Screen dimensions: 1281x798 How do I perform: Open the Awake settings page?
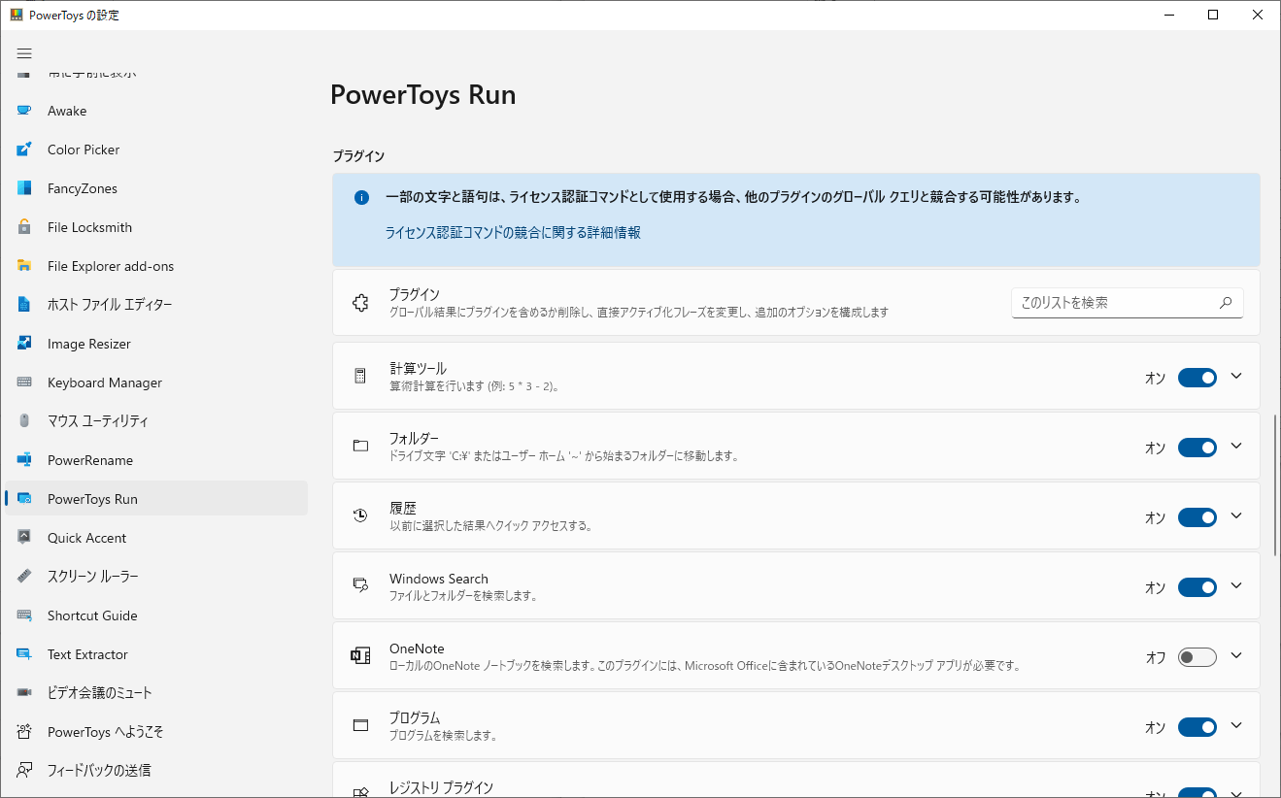(156, 111)
